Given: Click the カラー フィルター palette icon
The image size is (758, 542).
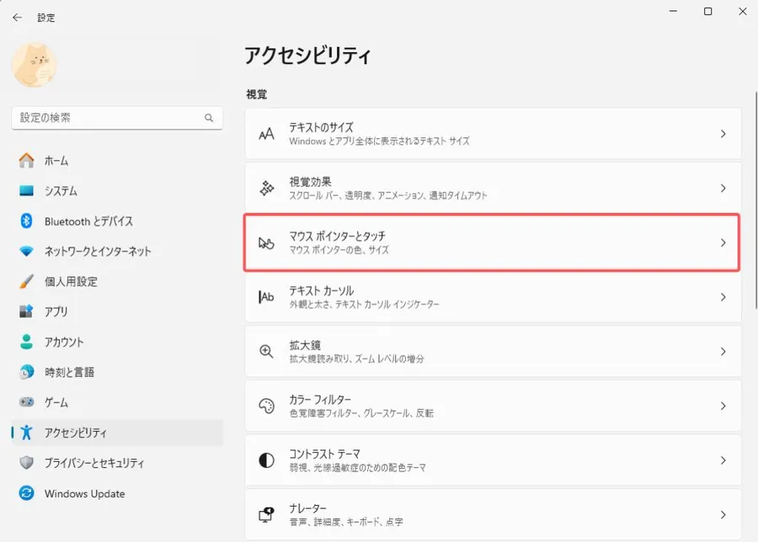Looking at the screenshot, I should [x=266, y=406].
